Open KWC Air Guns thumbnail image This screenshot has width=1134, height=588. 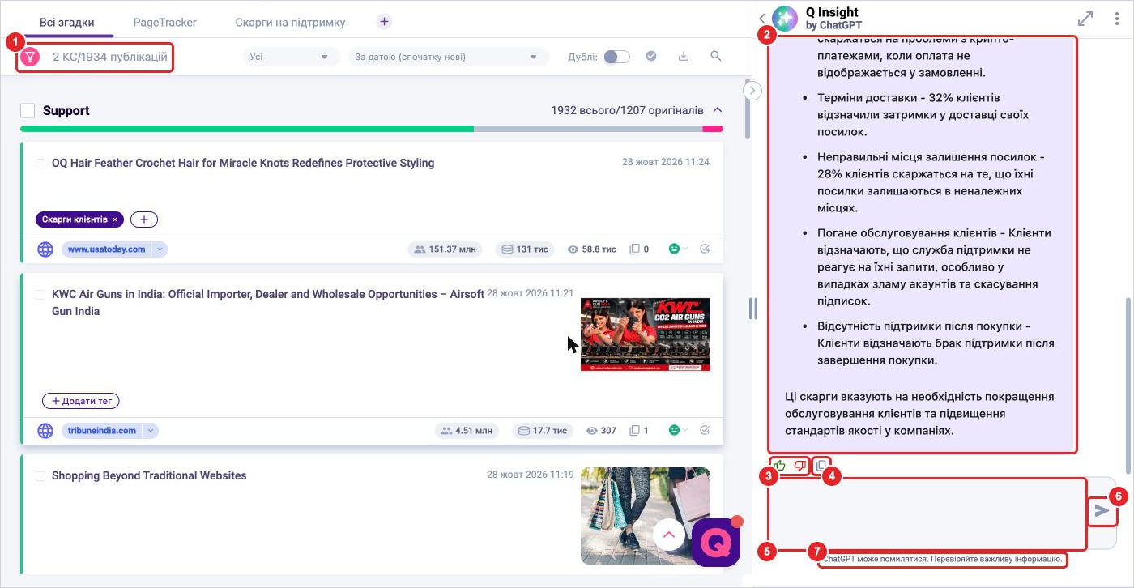646,334
